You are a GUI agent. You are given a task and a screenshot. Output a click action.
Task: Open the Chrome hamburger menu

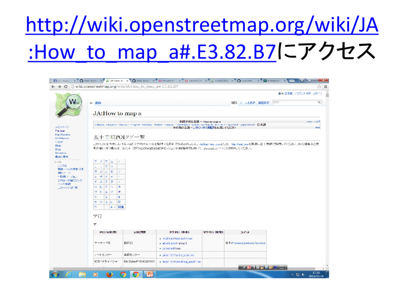pyautogui.click(x=325, y=87)
